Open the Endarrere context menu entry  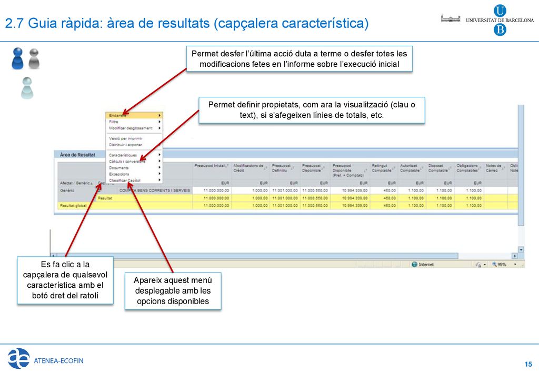(x=134, y=115)
